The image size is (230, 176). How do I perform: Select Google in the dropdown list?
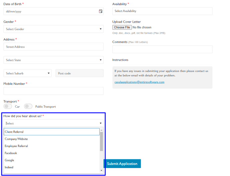[x=51, y=160]
